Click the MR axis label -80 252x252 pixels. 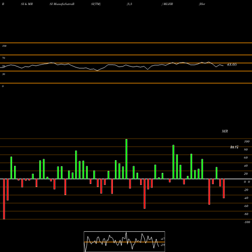point(246,214)
